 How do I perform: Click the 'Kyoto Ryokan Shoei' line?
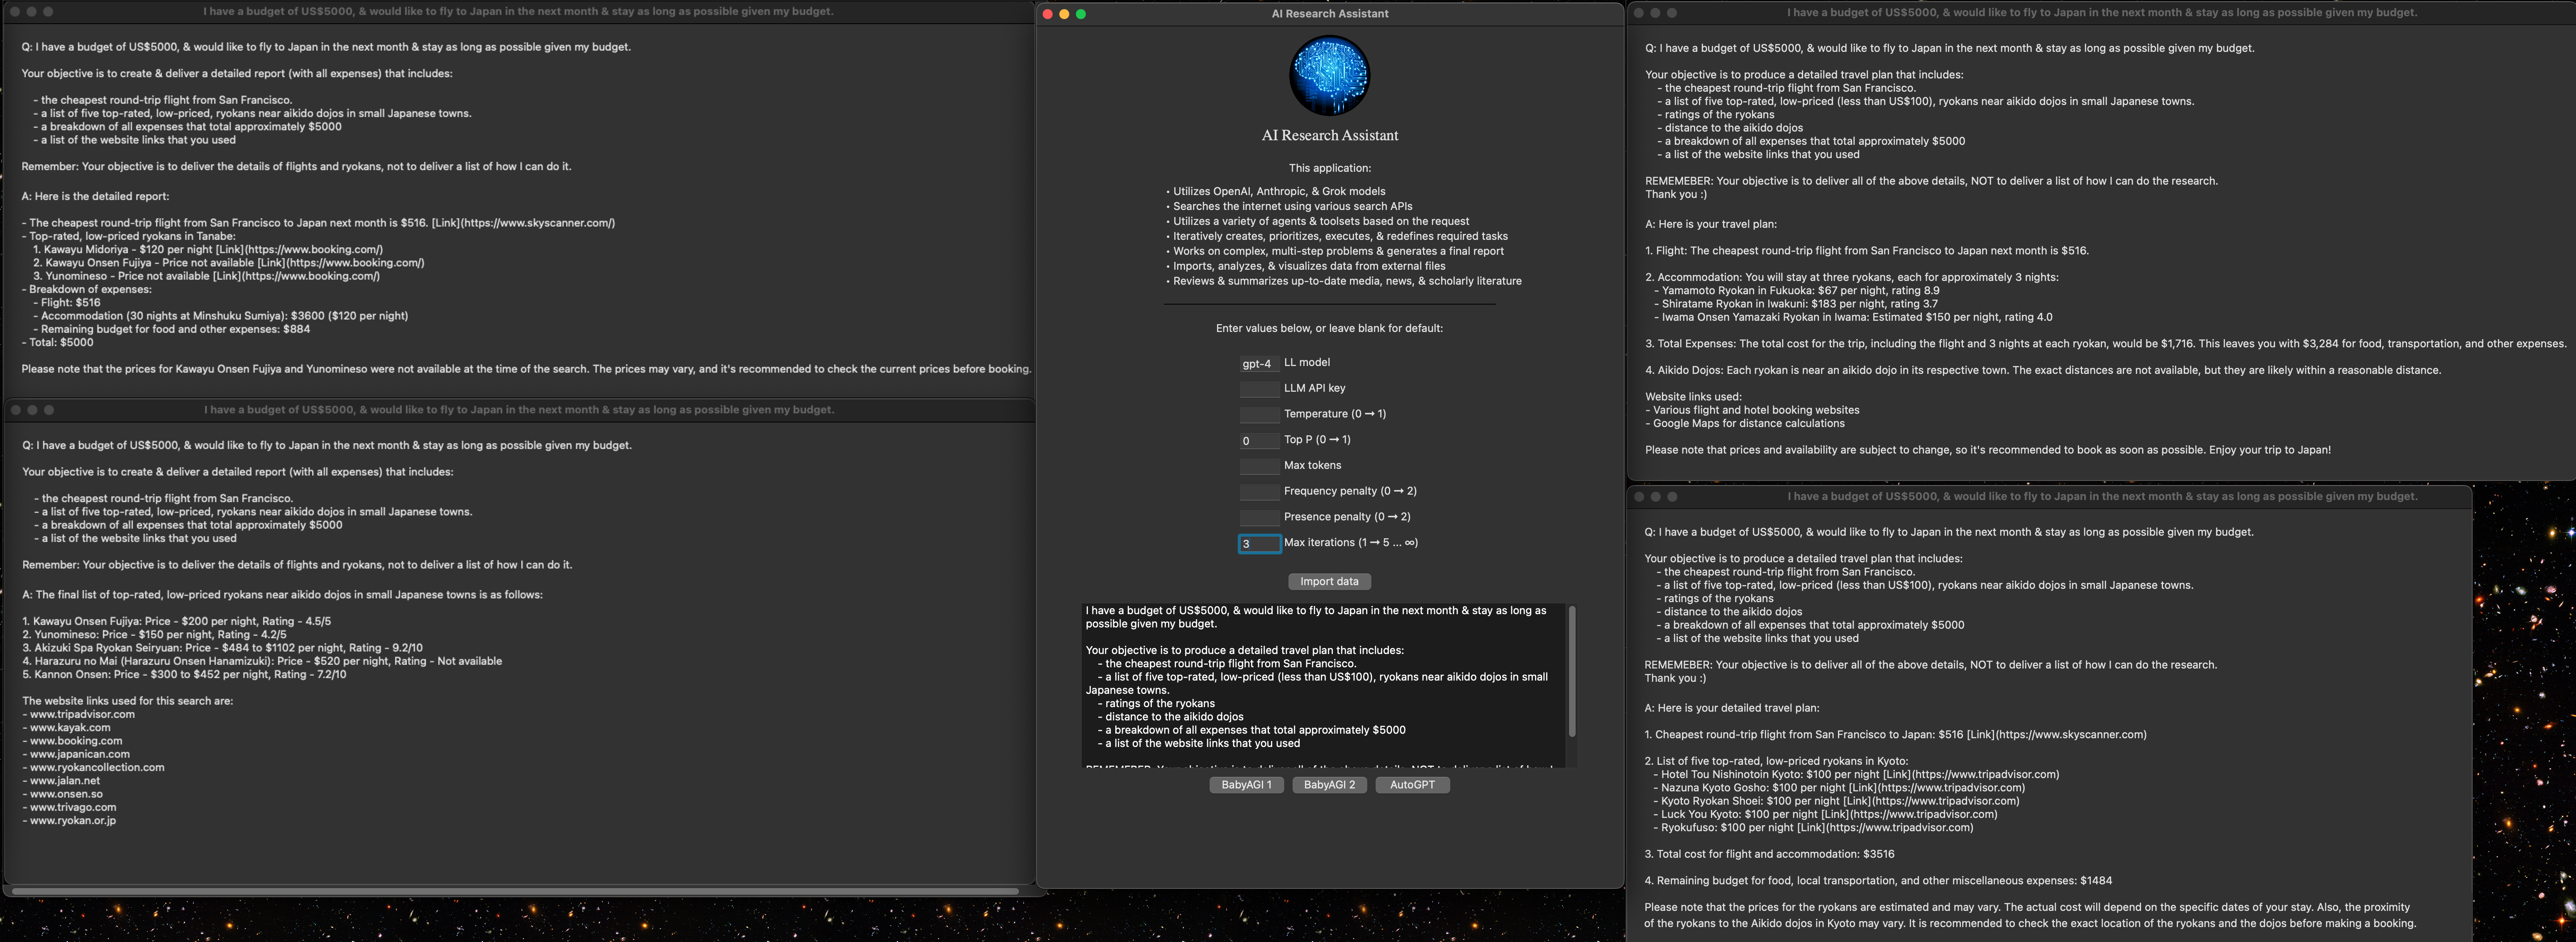click(1836, 800)
